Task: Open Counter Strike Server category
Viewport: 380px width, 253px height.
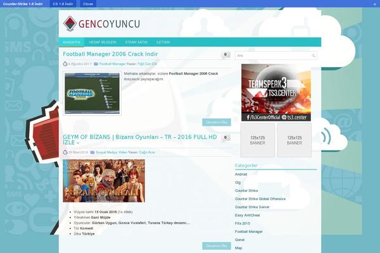Action: pos(252,207)
